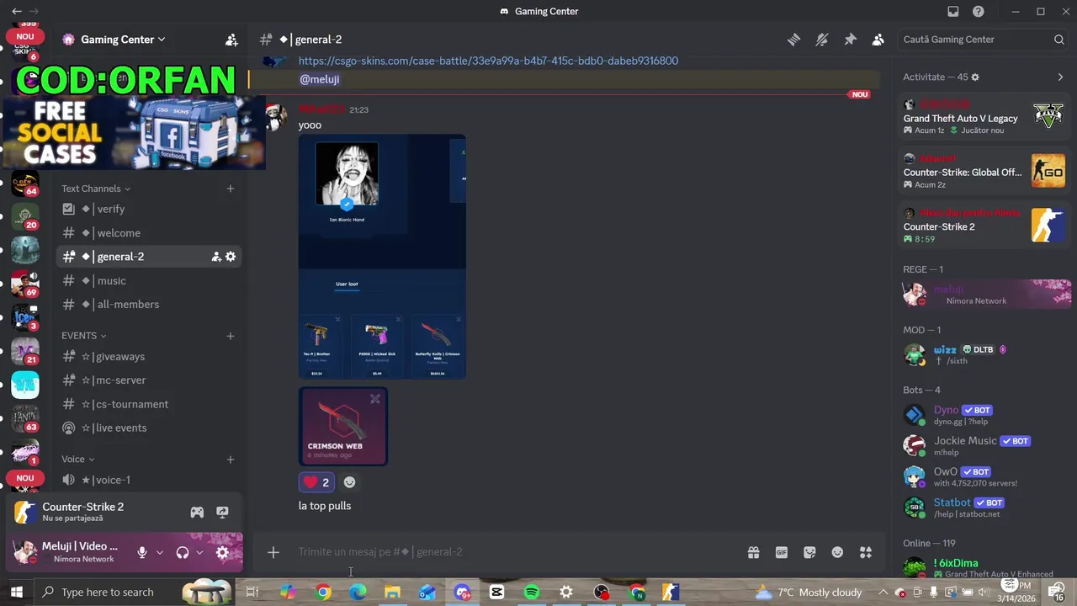
Task: Add a channel to EVENTS category
Action: click(230, 336)
